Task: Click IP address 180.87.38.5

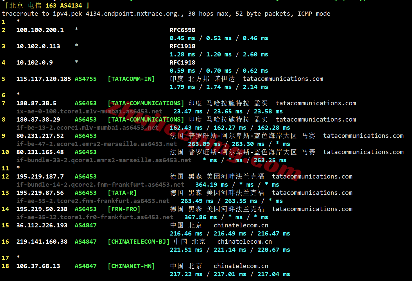Action: 36,103
